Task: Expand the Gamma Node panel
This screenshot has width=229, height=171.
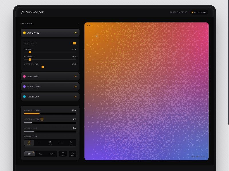Action: [x=50, y=86]
